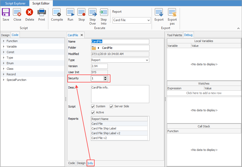The width and height of the screenshot is (242, 167).
Task: Toggle the System checkbox
Action: click(x=93, y=106)
